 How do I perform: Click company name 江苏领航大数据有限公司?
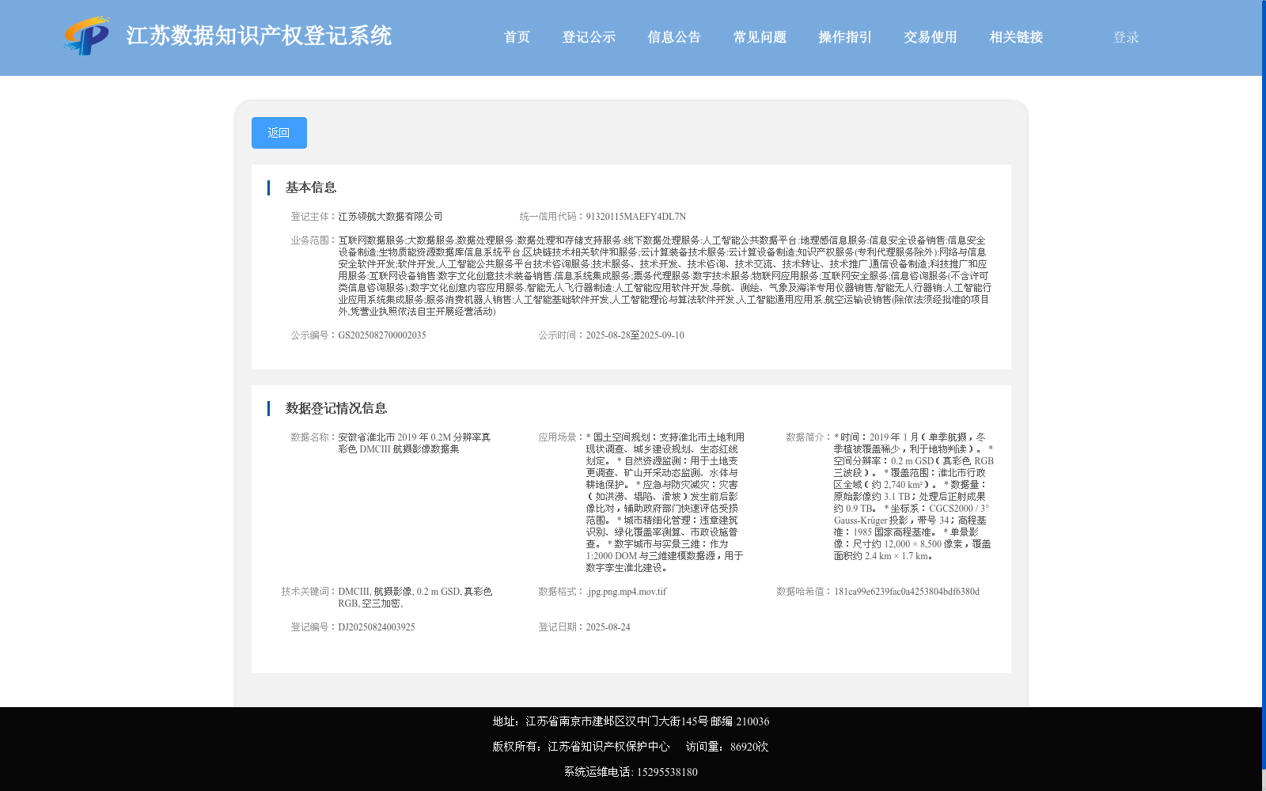coord(390,217)
